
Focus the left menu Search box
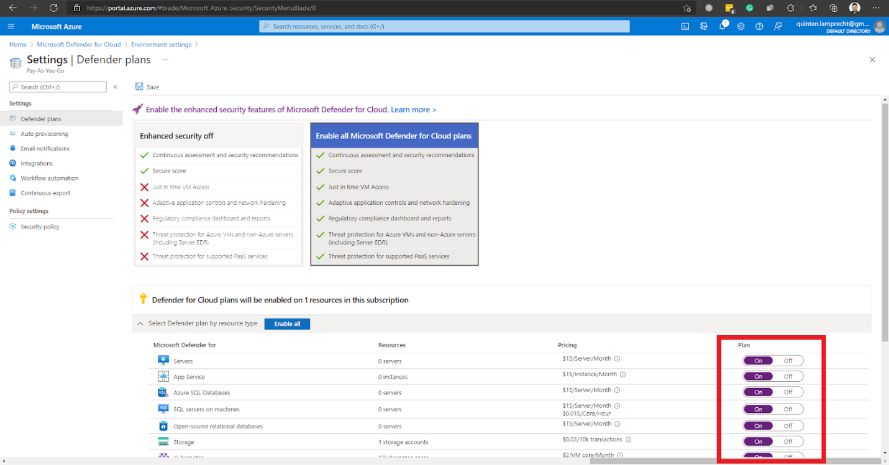click(58, 87)
